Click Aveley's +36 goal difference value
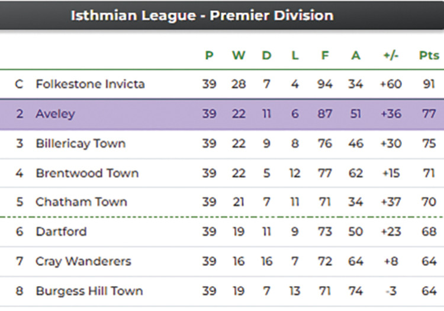Screen dimensions: 444x311 pos(391,114)
